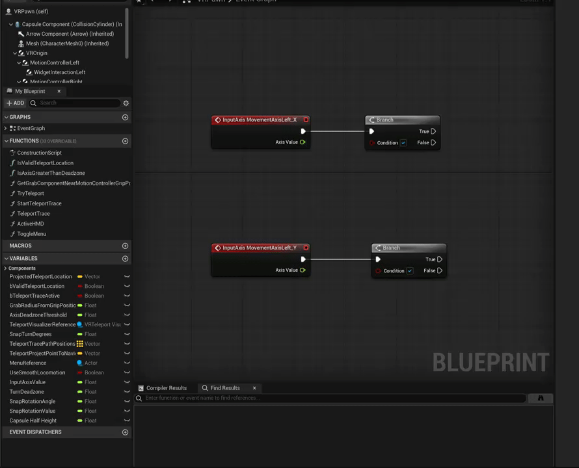Toggle Condition checkbox on lower Branch node
This screenshot has height=468, width=579.
tap(410, 271)
